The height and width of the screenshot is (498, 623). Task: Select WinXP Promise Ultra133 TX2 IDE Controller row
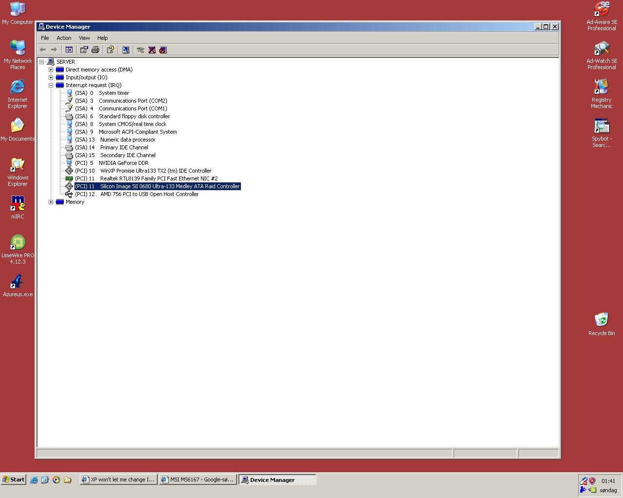click(143, 171)
